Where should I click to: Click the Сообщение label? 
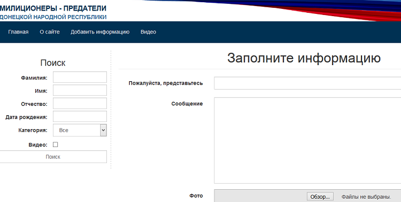187,104
